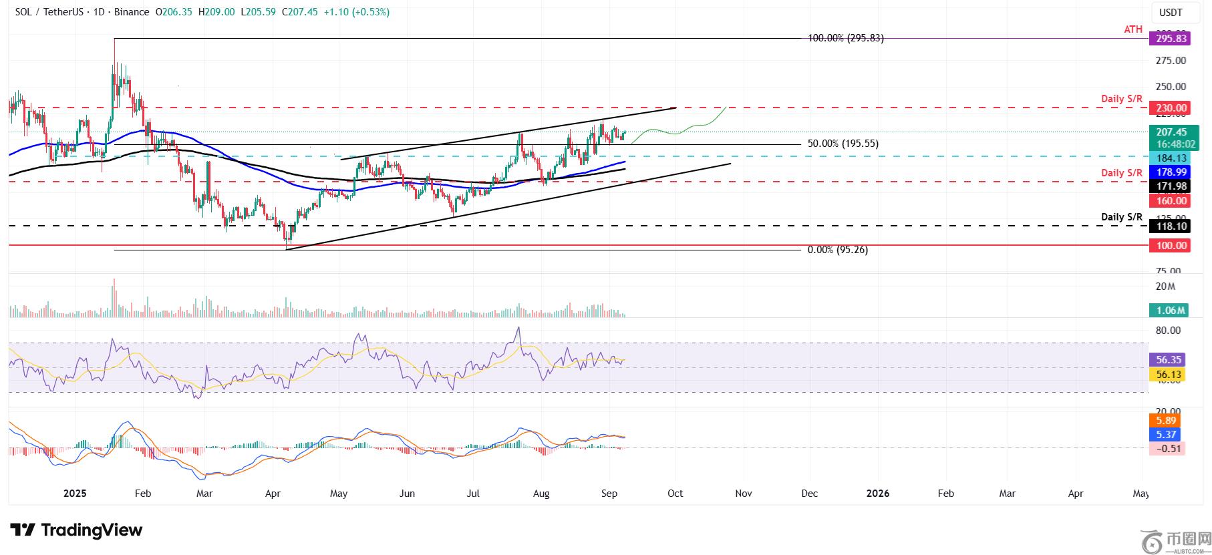1212x555 pixels.
Task: Click the watermark logo in the bottom-right corner
Action: coord(1176,541)
